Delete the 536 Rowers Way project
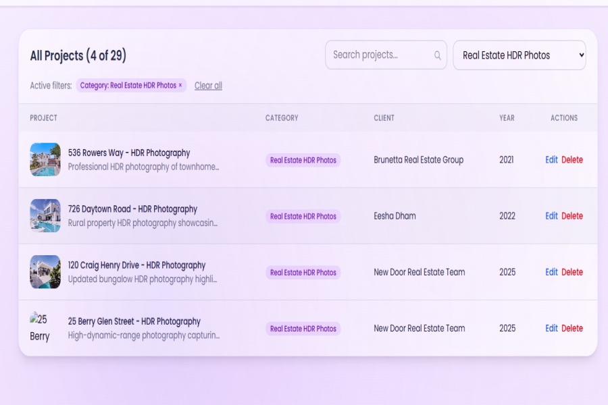 pos(572,160)
